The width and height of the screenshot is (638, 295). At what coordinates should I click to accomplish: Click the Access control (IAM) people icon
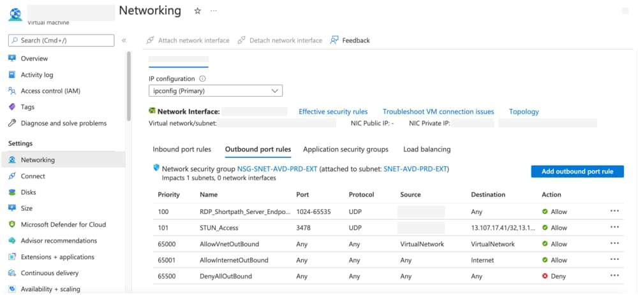(x=12, y=90)
